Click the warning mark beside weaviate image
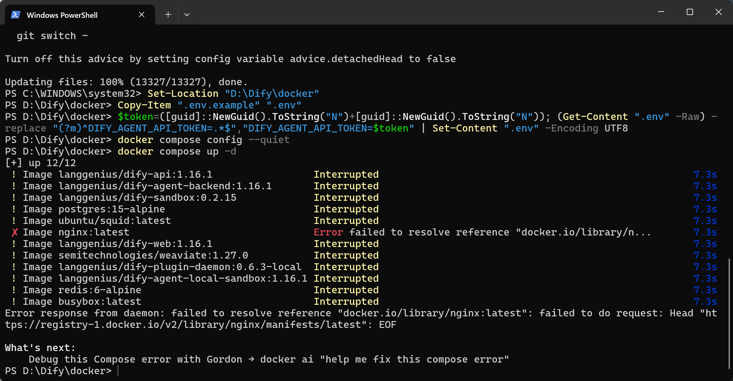Screen dimensions: 733x381 [14, 255]
